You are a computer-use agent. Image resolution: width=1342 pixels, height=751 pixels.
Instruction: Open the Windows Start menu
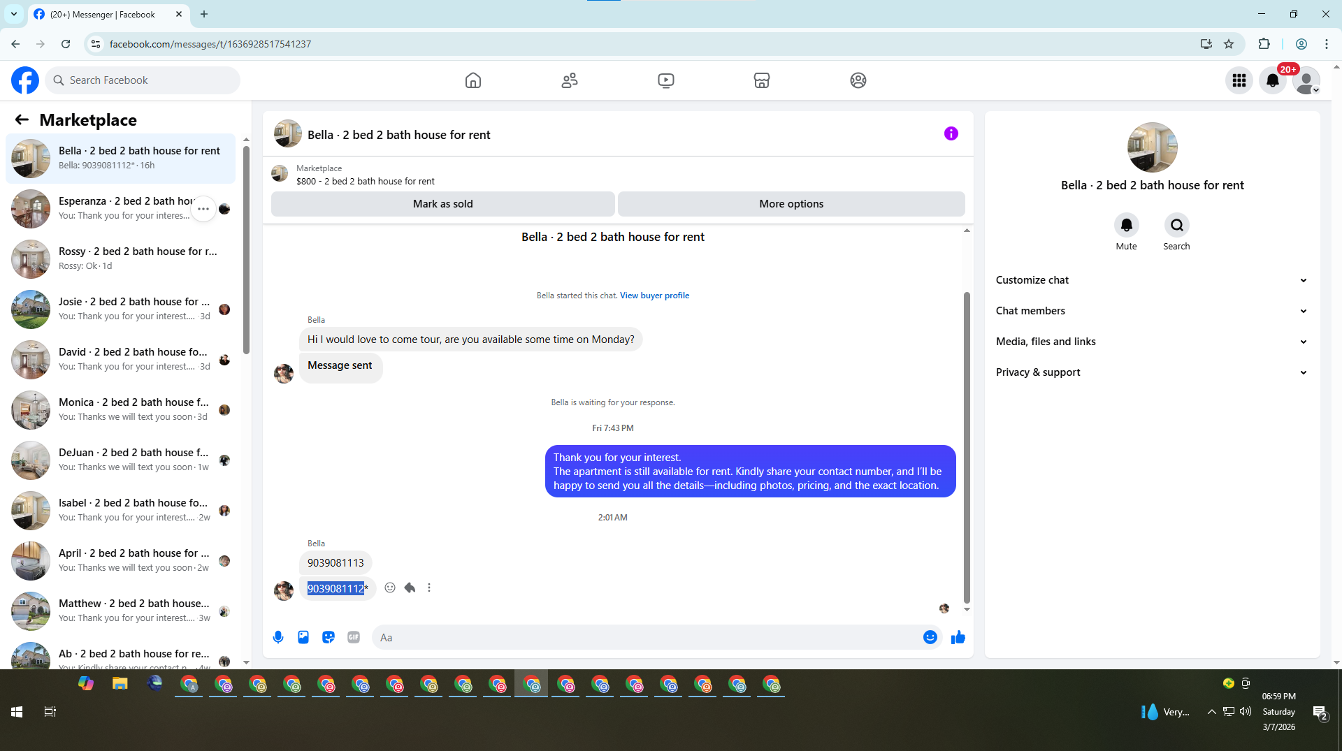[17, 712]
